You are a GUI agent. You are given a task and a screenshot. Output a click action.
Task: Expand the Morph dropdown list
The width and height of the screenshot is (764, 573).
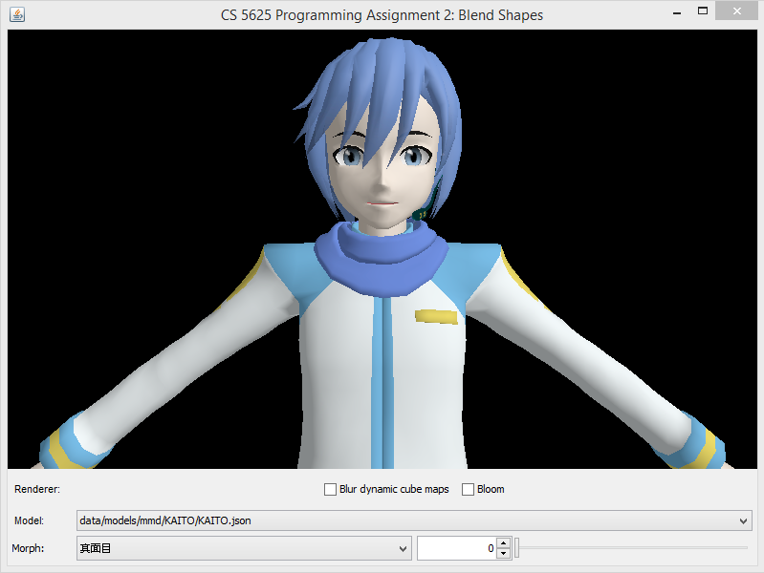pos(403,549)
